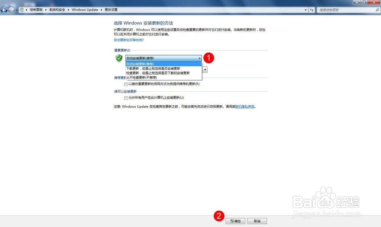
Task: Click the 取消 button
Action: point(257,221)
